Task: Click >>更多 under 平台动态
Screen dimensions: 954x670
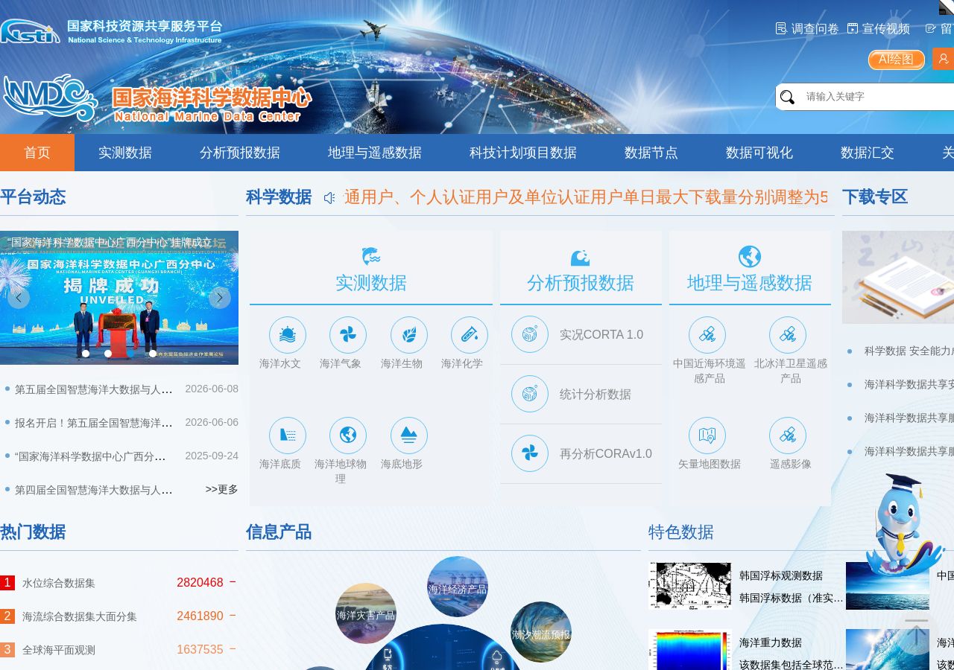Action: (222, 489)
